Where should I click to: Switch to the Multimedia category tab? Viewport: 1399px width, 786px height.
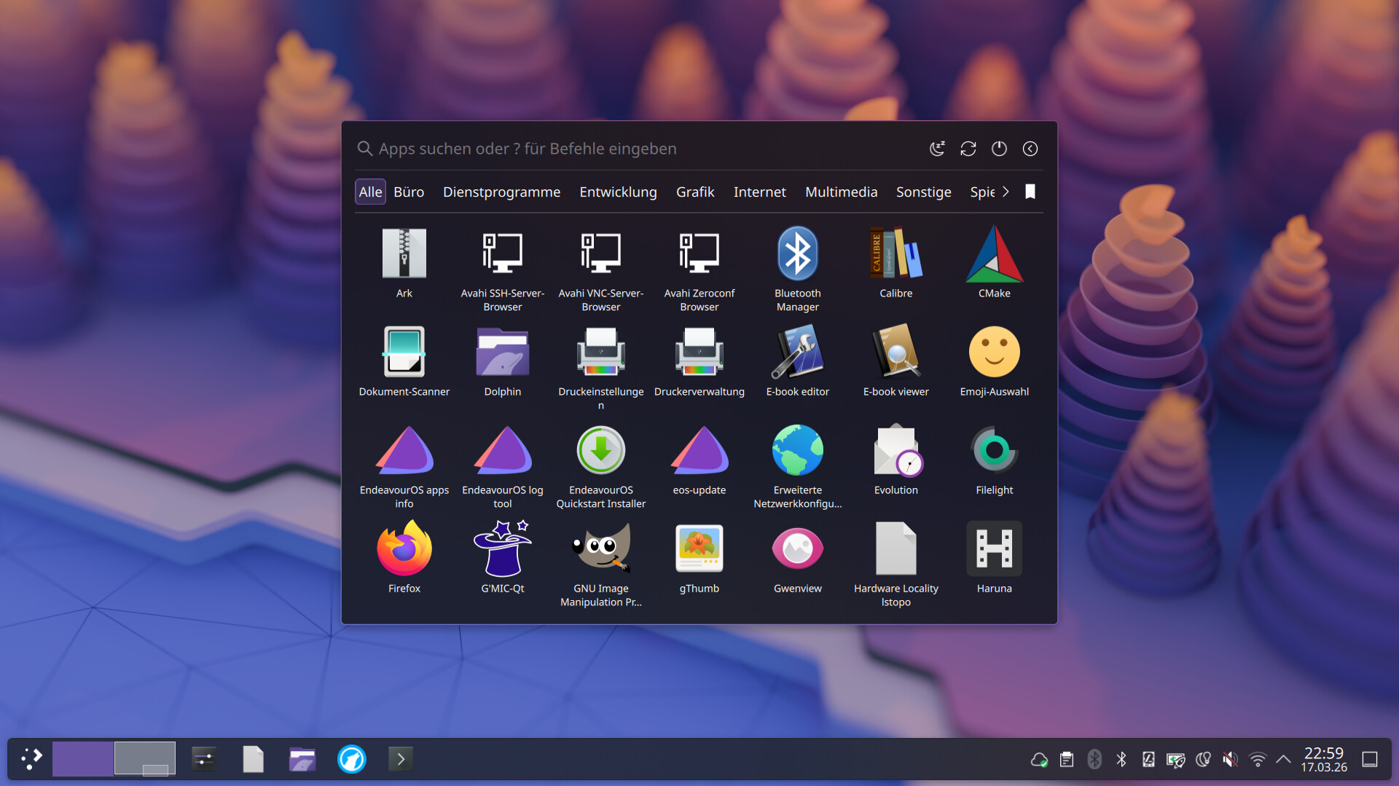click(841, 192)
